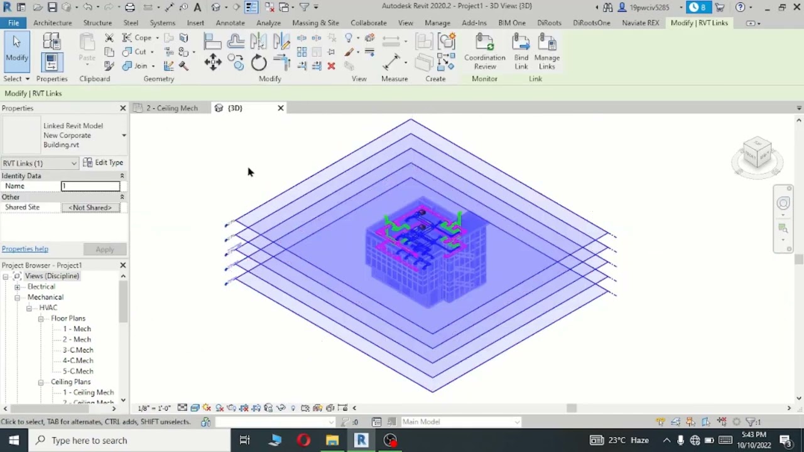Click the Align tool in Modify panel
804x452 pixels.
[212, 41]
